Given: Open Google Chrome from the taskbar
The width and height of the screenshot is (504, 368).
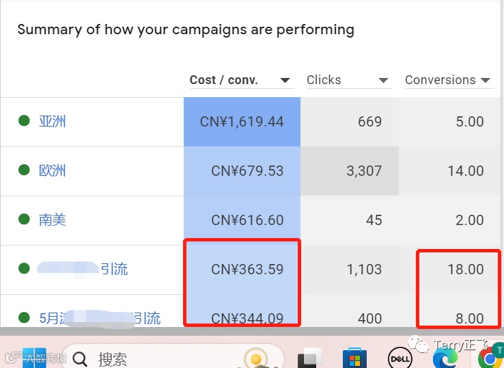Looking at the screenshot, I should tap(489, 358).
